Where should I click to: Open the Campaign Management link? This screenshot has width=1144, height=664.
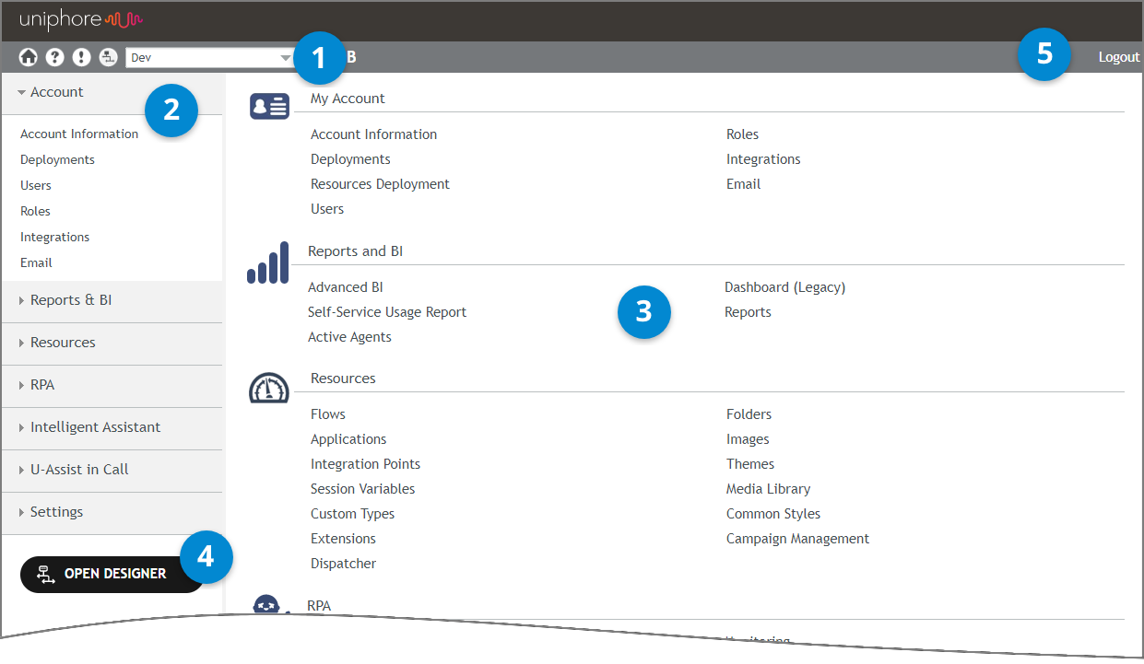click(x=797, y=539)
